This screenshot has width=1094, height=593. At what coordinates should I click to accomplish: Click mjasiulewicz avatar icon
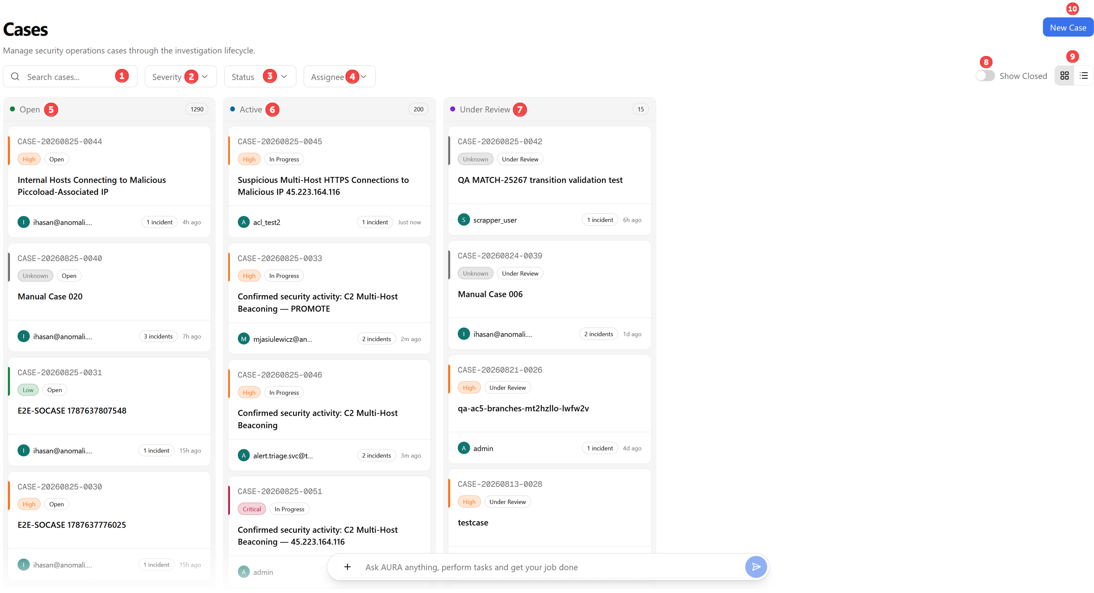(243, 339)
